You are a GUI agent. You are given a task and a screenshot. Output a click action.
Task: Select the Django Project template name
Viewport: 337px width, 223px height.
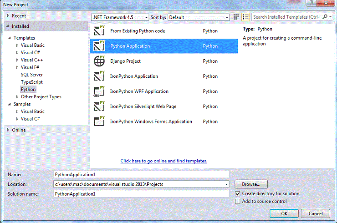(125, 61)
